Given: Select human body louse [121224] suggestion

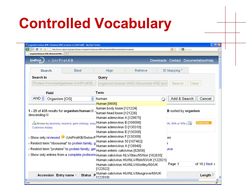Looking at the screenshot, I should (x=131, y=108).
